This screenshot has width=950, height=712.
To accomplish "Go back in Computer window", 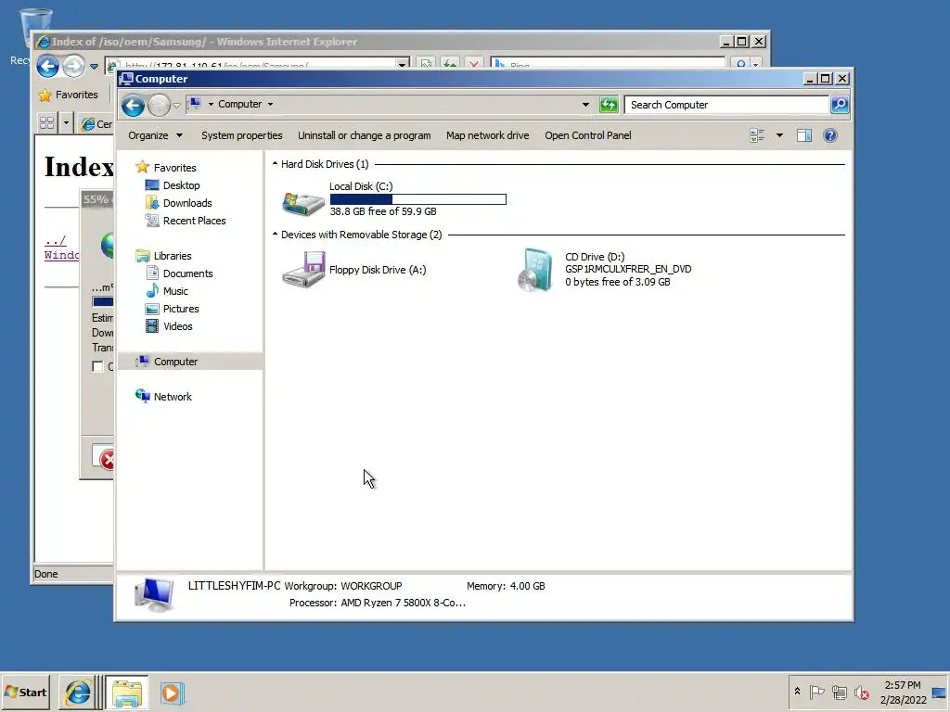I will point(133,106).
